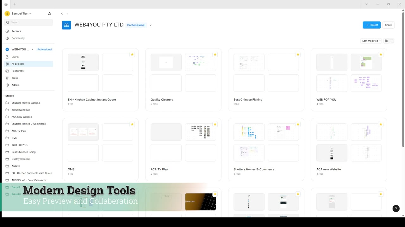Go to the home tab icon
Screen dimensions: 405x227
(6, 4)
